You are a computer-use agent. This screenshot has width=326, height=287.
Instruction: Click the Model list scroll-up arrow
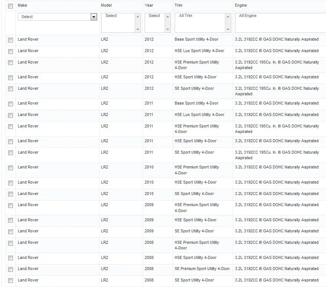[138, 16]
